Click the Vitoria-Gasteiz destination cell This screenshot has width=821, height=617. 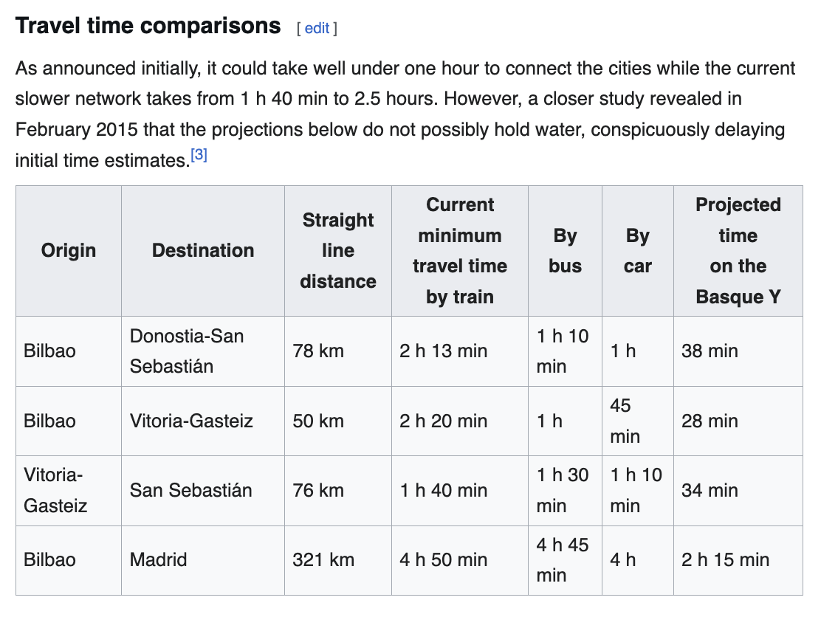[x=191, y=421]
